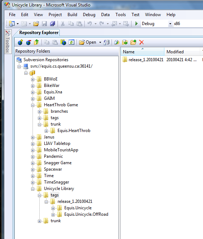The width and height of the screenshot is (203, 239).
Task: Click the x86 platform field
Action: point(188,24)
